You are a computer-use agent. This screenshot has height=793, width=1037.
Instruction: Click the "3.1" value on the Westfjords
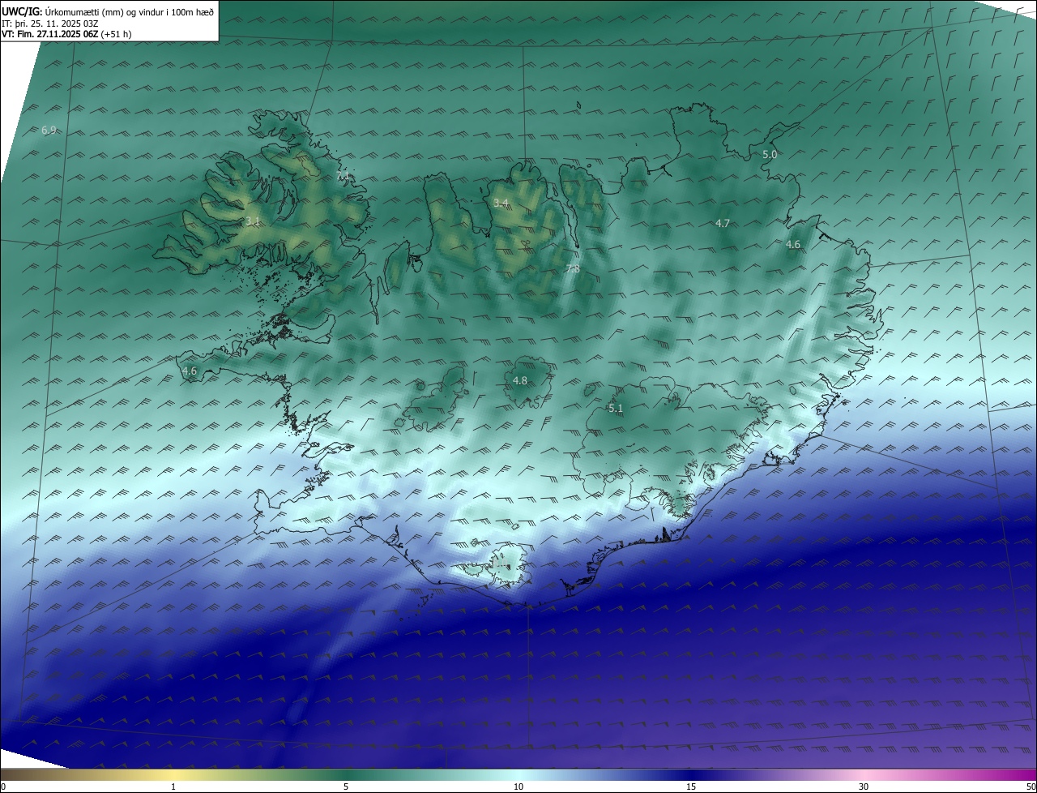click(253, 221)
